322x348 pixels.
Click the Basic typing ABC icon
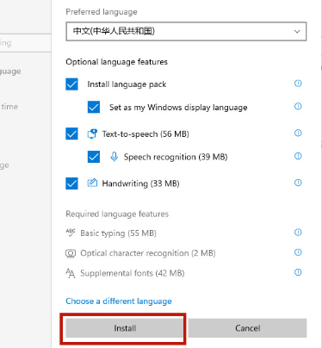click(x=71, y=233)
